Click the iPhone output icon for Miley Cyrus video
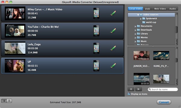The height and width of the screenshot is (108, 181). (x=96, y=13)
